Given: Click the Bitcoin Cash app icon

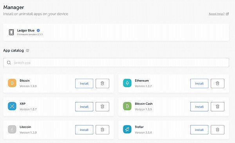Looking at the screenshot, I should click(127, 106).
